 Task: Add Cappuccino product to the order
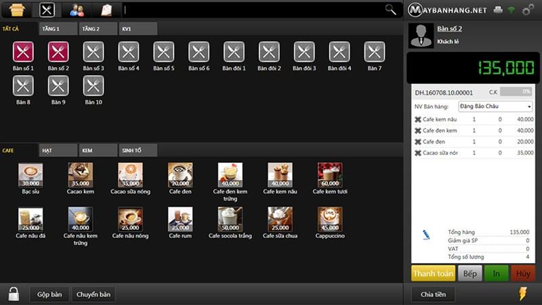pyautogui.click(x=329, y=219)
